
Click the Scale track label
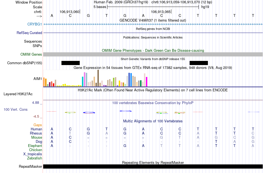(x=37, y=7)
